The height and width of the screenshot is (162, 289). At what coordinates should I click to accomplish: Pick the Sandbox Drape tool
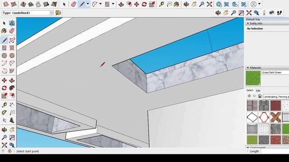[38, 4]
